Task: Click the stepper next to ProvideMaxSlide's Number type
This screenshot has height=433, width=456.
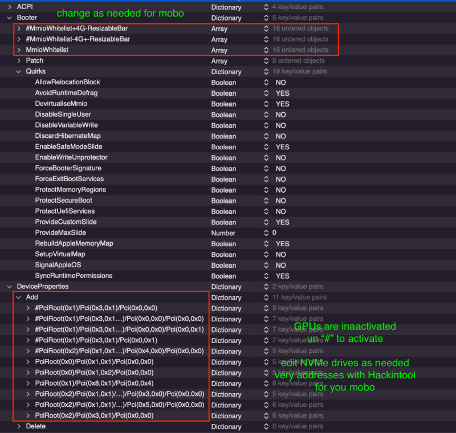Action: 266,232
